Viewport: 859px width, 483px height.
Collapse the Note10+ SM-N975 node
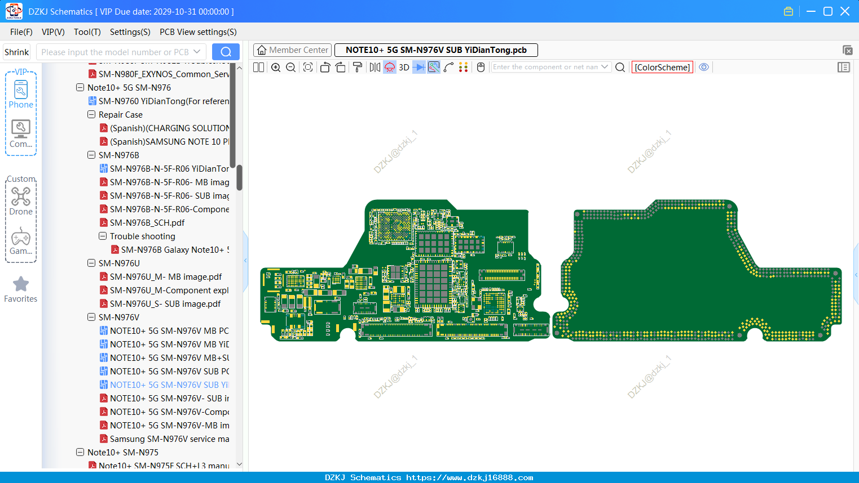point(80,453)
